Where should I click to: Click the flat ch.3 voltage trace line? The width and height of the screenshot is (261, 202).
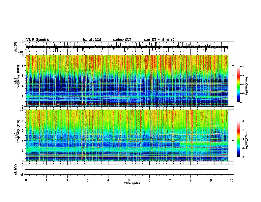(x=127, y=169)
